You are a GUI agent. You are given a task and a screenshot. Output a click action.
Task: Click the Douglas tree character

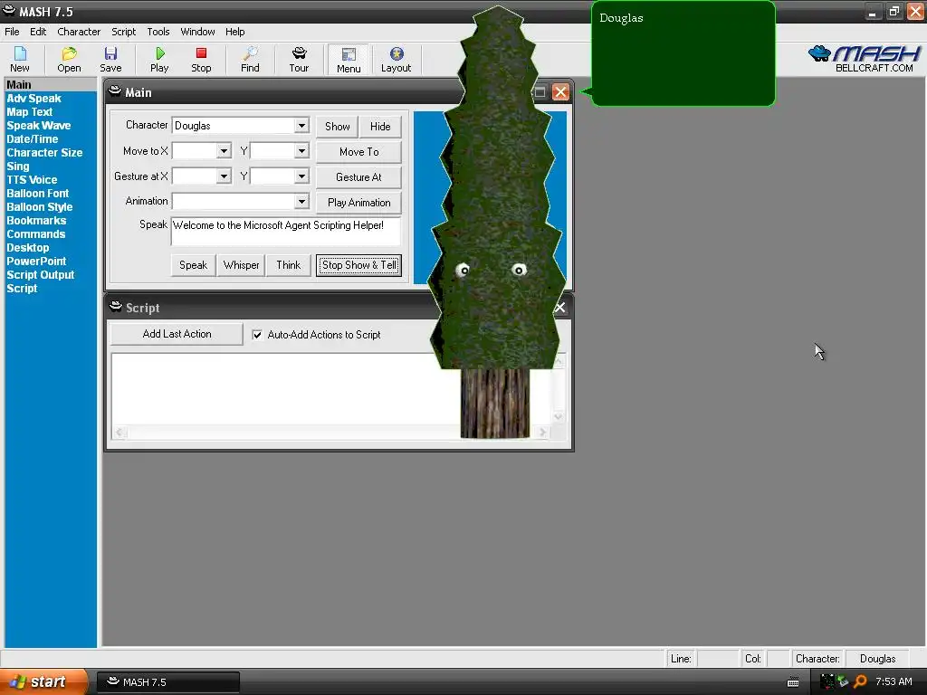pos(496,224)
